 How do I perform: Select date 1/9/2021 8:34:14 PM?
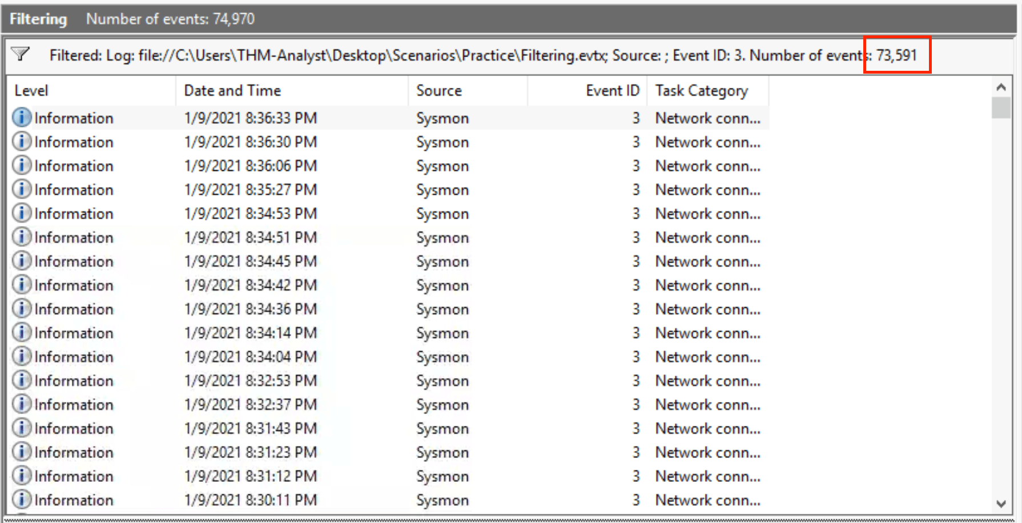(x=250, y=332)
